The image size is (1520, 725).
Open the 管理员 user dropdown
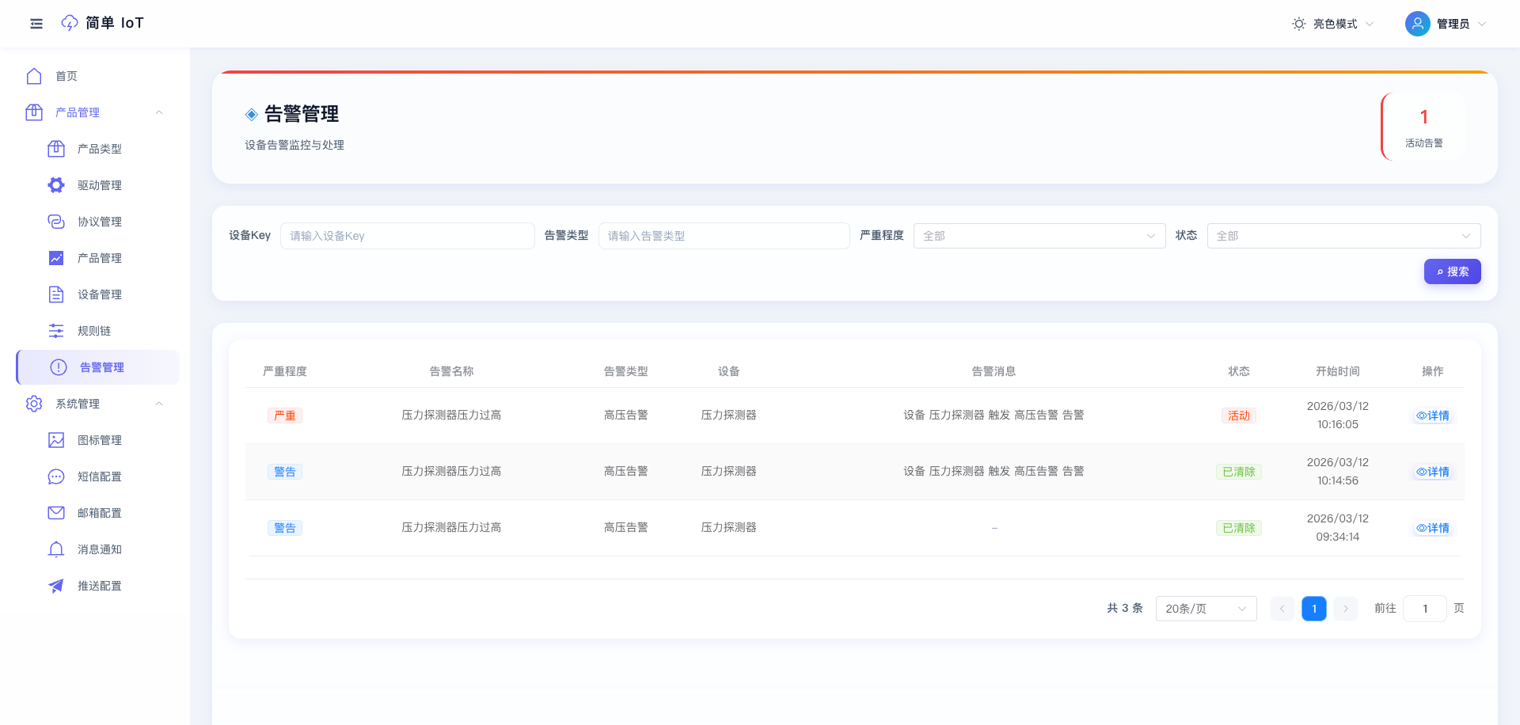click(x=1446, y=24)
